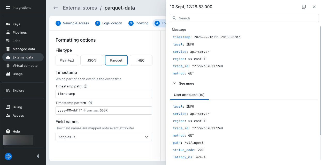The width and height of the screenshot is (323, 165).
Task: Close the event detail panel
Action: point(314,7)
